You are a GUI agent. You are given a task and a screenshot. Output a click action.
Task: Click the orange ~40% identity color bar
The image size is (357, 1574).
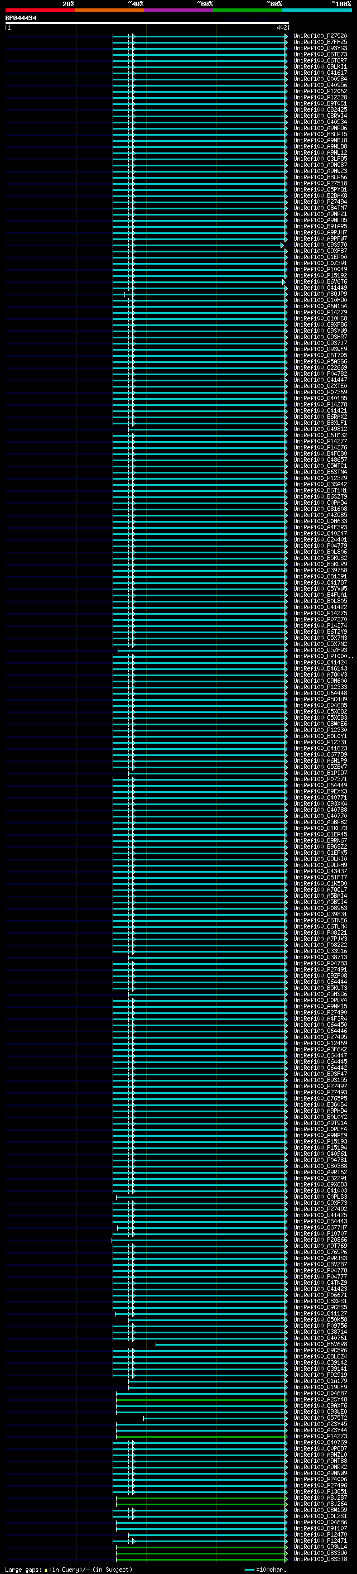tap(109, 11)
